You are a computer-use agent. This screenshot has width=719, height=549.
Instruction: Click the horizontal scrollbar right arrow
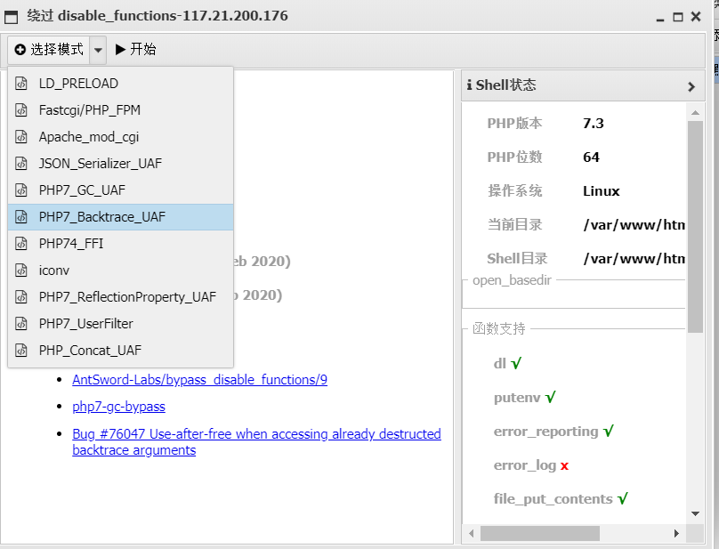point(676,533)
